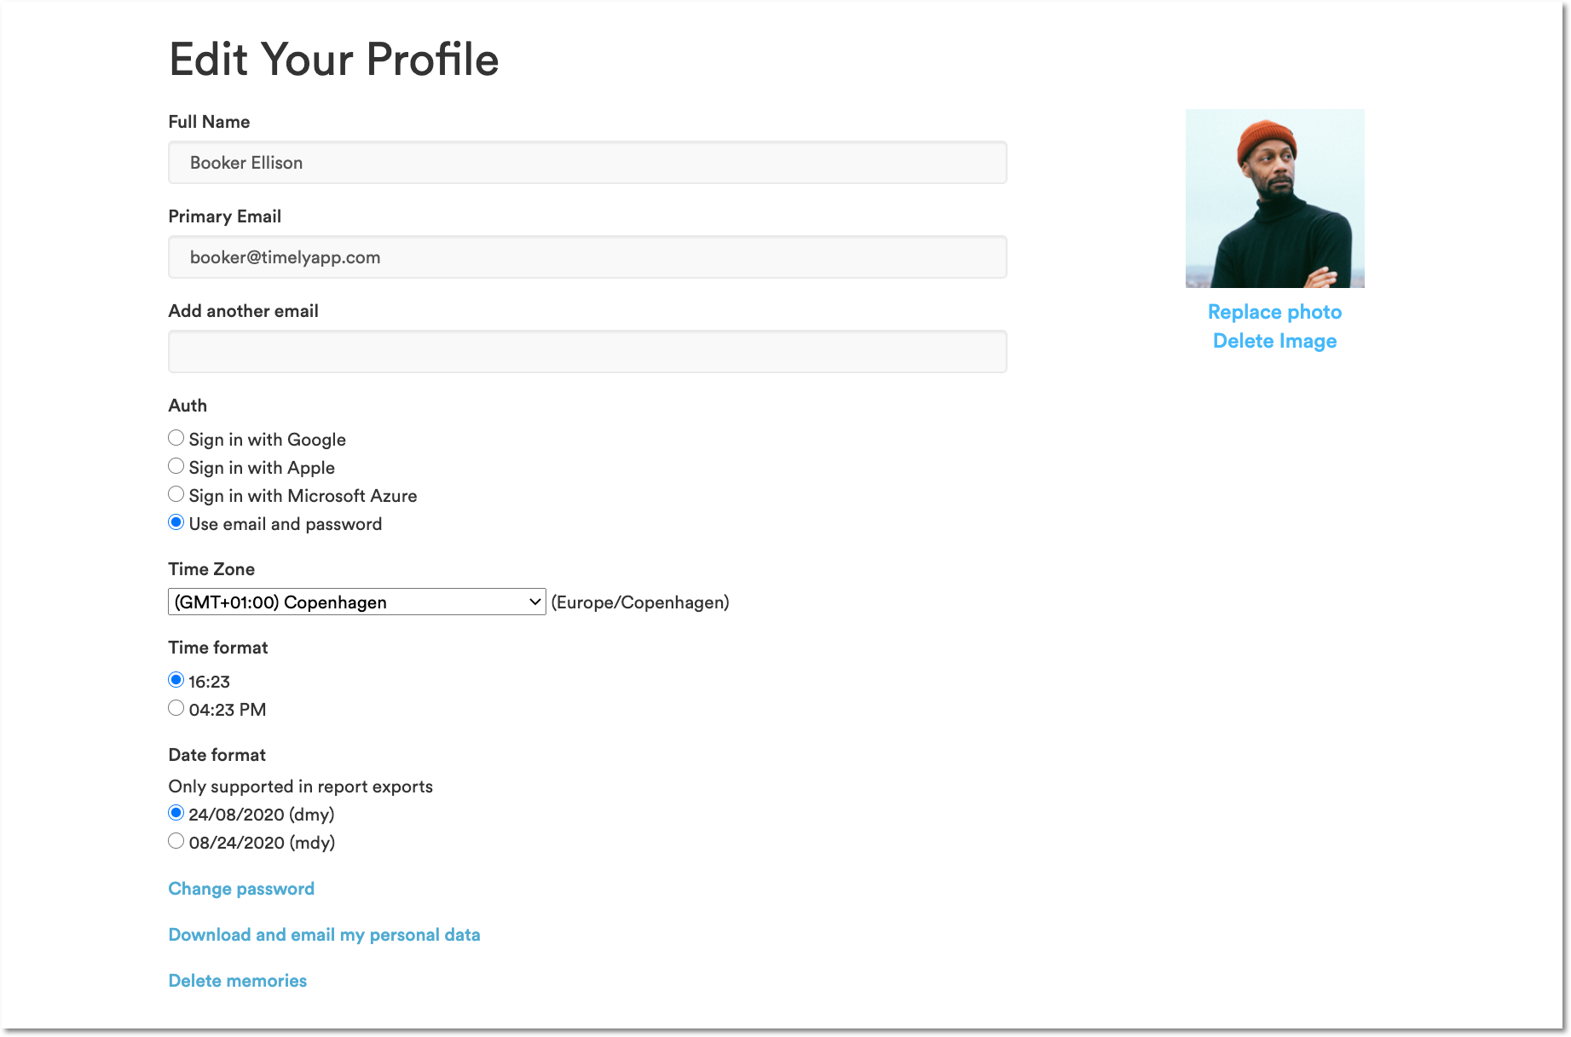Select Sign in with Microsoft Azure
This screenshot has height=1037, width=1571.
coord(176,493)
